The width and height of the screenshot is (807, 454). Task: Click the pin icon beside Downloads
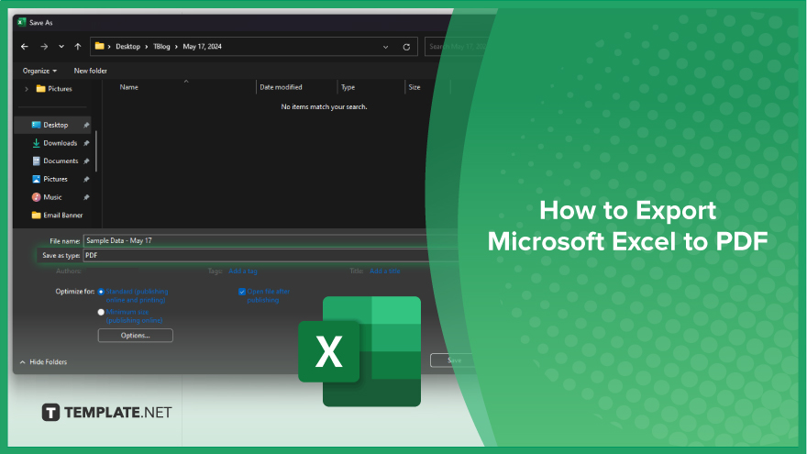pos(86,143)
